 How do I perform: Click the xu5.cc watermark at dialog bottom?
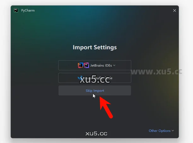coord(96,134)
